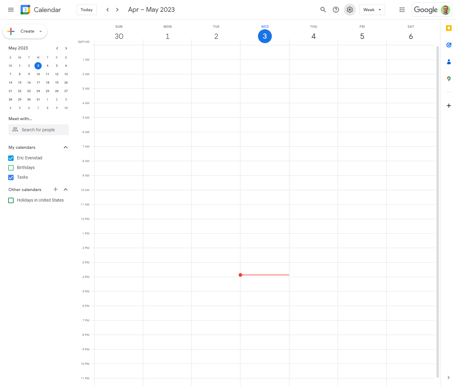Image resolution: width=457 pixels, height=386 pixels.
Task: Uncheck the Eric Evenstad calendar
Action: click(11, 158)
